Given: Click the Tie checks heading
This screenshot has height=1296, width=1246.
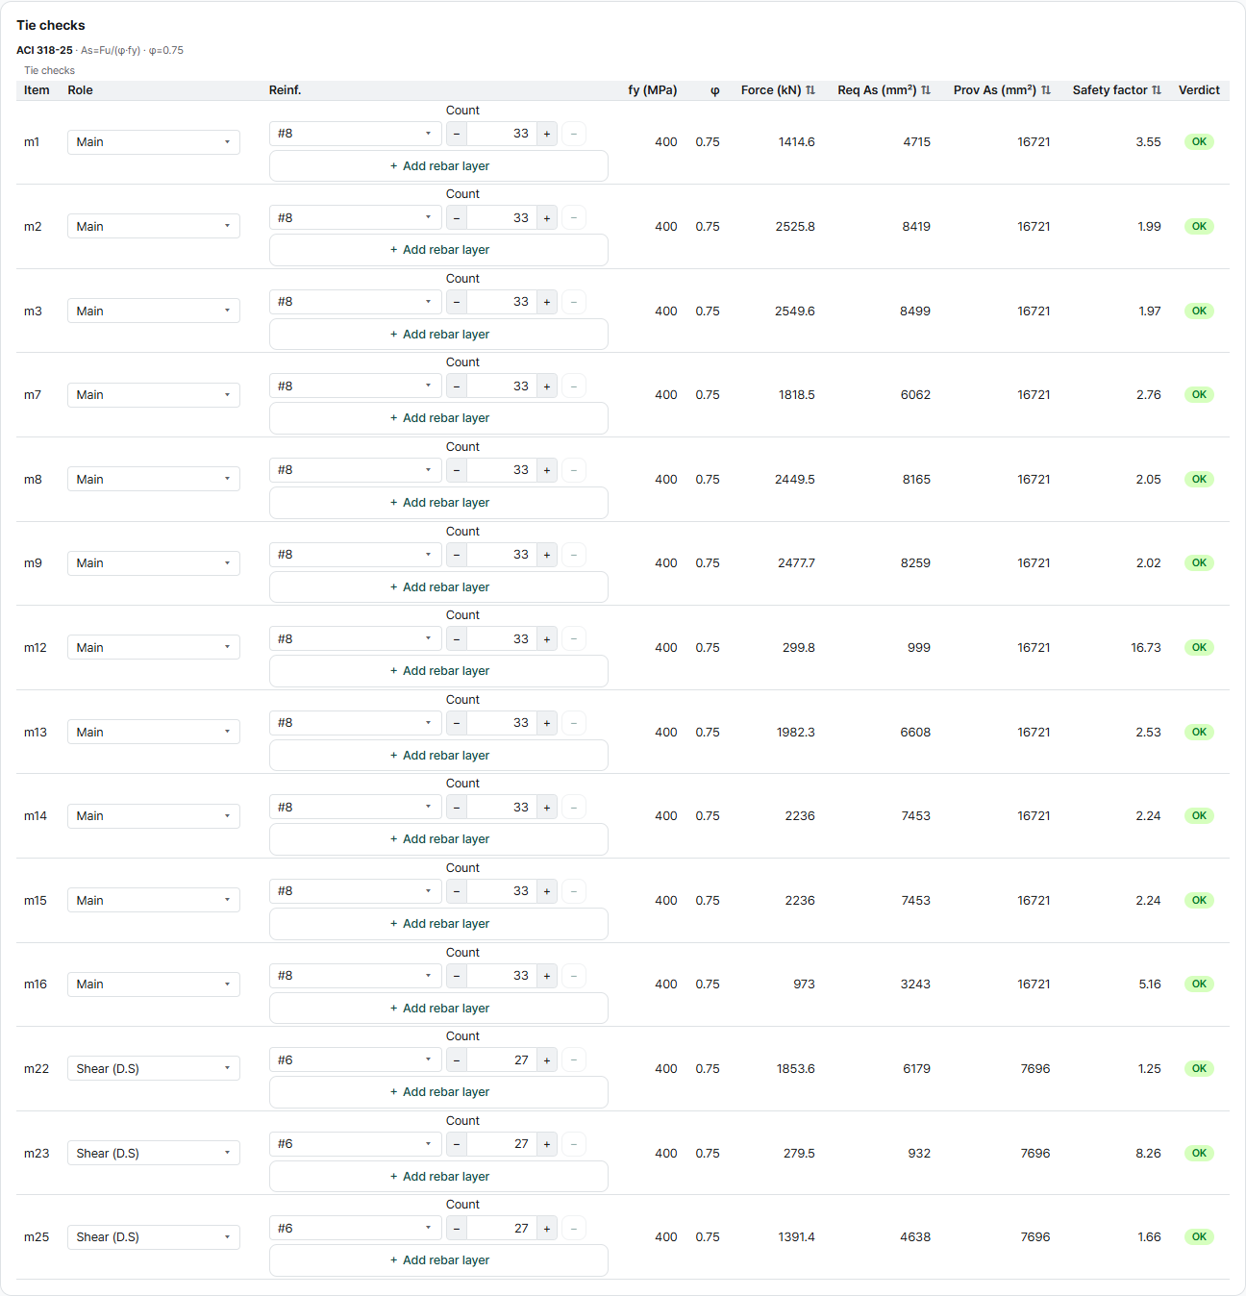Looking at the screenshot, I should [51, 25].
